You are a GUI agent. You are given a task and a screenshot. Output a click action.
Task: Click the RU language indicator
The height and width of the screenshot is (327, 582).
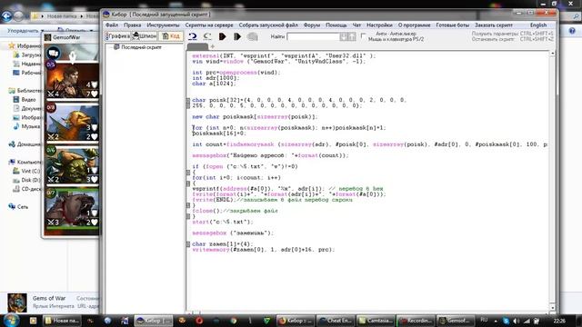coord(484,320)
